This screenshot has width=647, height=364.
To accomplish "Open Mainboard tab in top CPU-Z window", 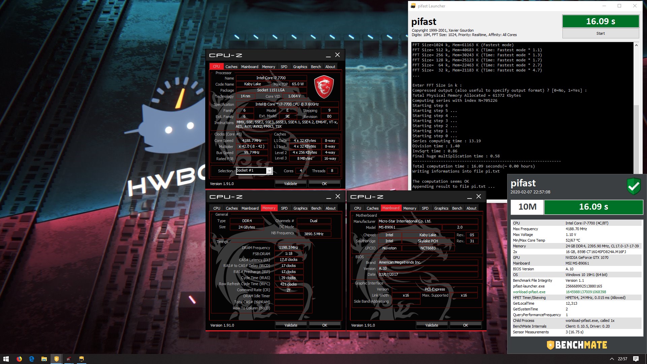I will 250,67.
